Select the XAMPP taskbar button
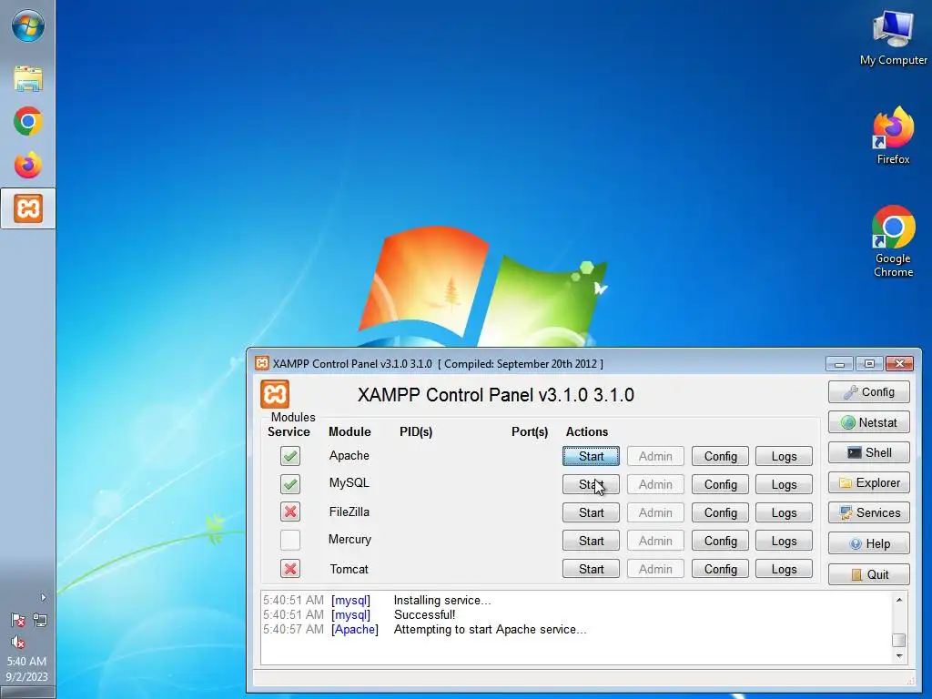This screenshot has width=932, height=699. [x=28, y=208]
